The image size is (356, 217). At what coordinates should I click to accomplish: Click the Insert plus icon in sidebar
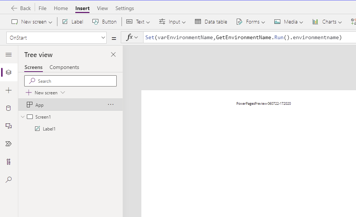click(9, 90)
